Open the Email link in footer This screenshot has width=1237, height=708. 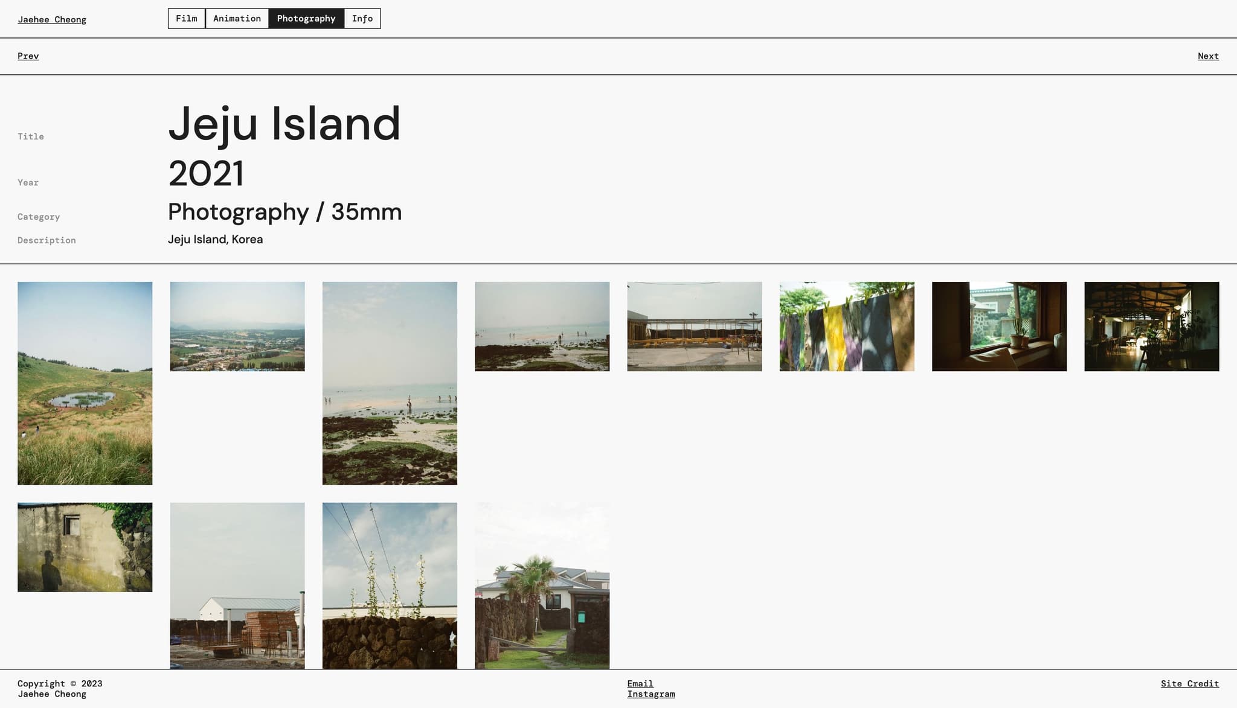pyautogui.click(x=640, y=683)
